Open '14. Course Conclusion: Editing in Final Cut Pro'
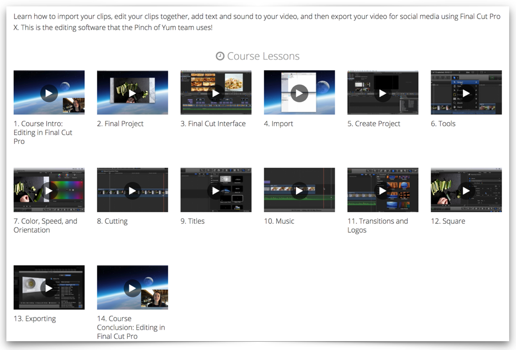 tap(131, 327)
